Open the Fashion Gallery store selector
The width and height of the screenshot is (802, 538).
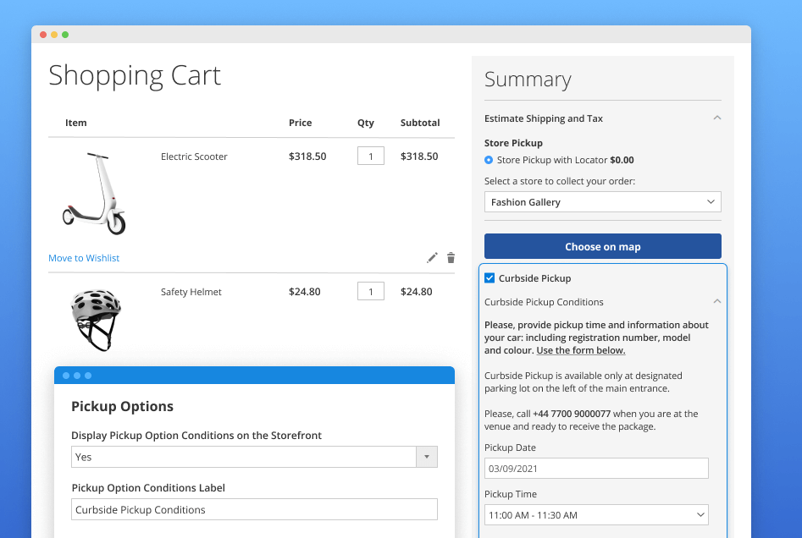tap(602, 201)
